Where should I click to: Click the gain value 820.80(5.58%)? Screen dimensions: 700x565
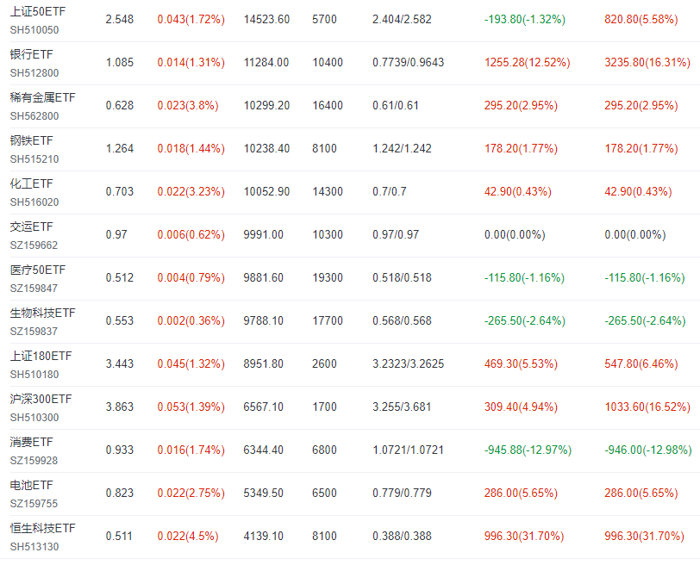tap(641, 19)
